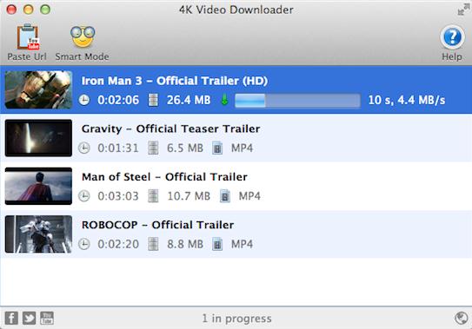This screenshot has height=329, width=472.
Task: Enable Smart Mode smiley icon
Action: 83,36
